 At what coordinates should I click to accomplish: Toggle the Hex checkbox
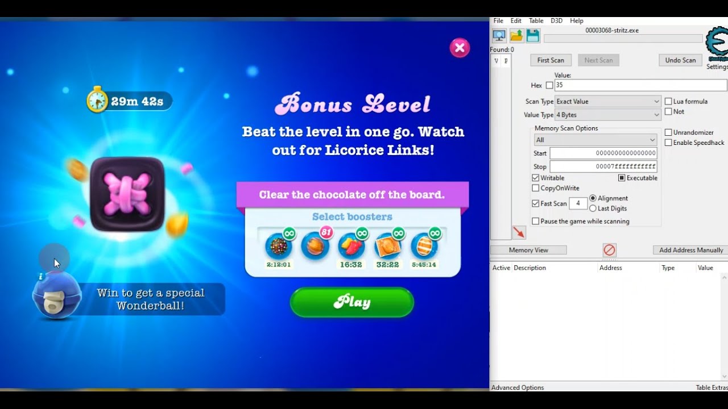pos(549,85)
